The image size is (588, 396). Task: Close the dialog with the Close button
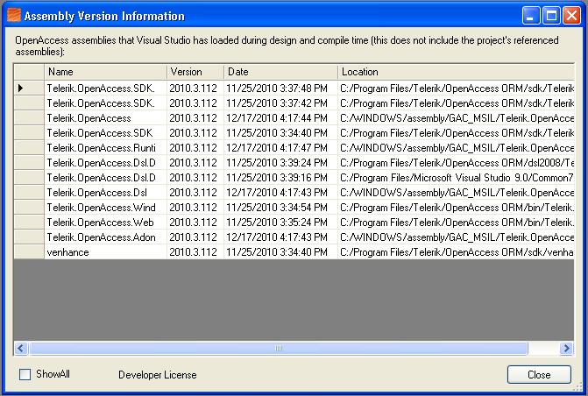[539, 375]
